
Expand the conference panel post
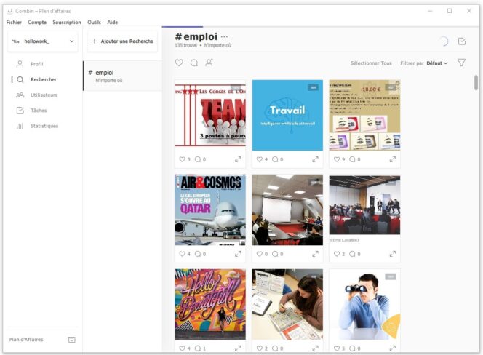[393, 254]
